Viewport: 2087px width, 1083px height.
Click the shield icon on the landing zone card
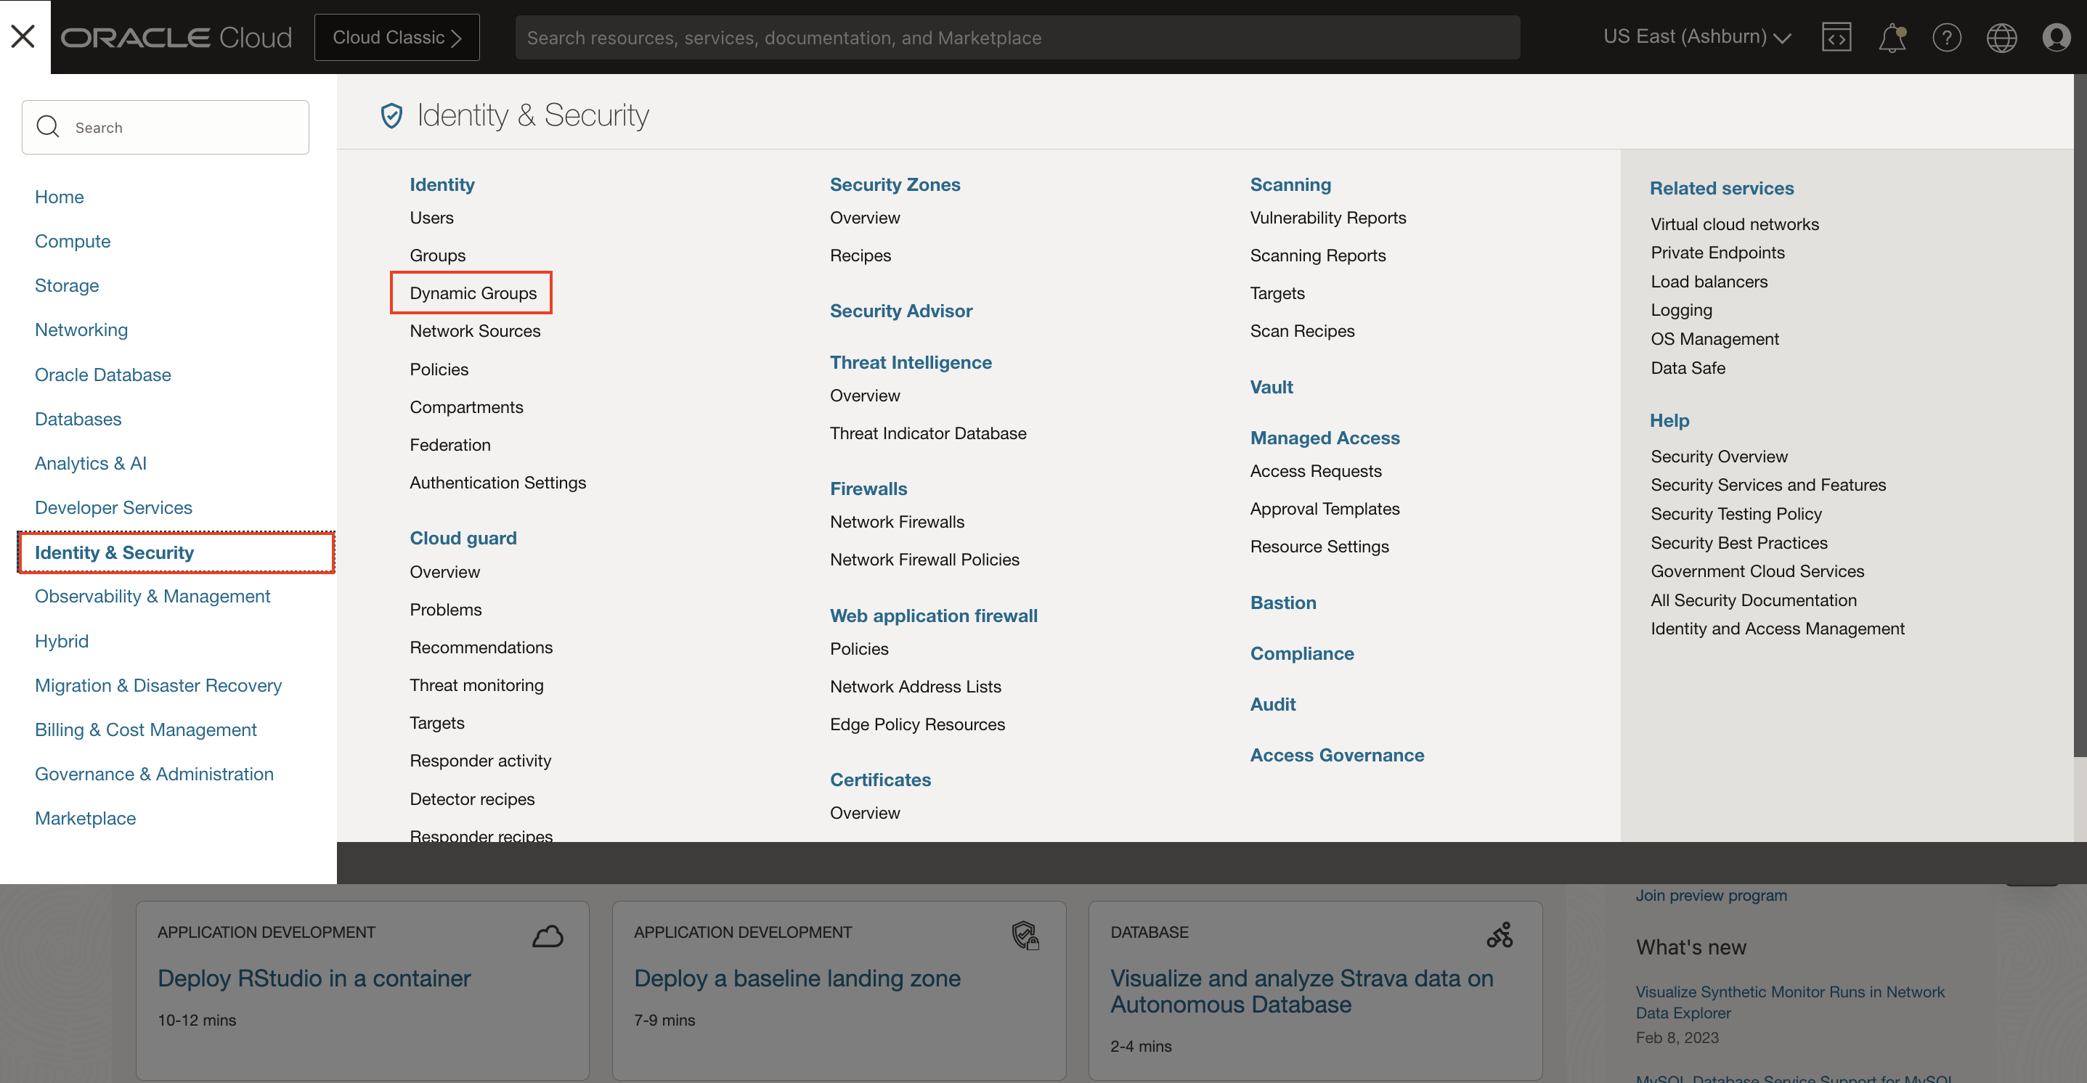1025,936
